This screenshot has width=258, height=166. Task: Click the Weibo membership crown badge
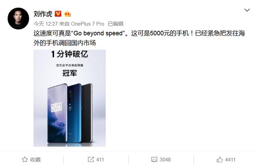click(x=68, y=14)
